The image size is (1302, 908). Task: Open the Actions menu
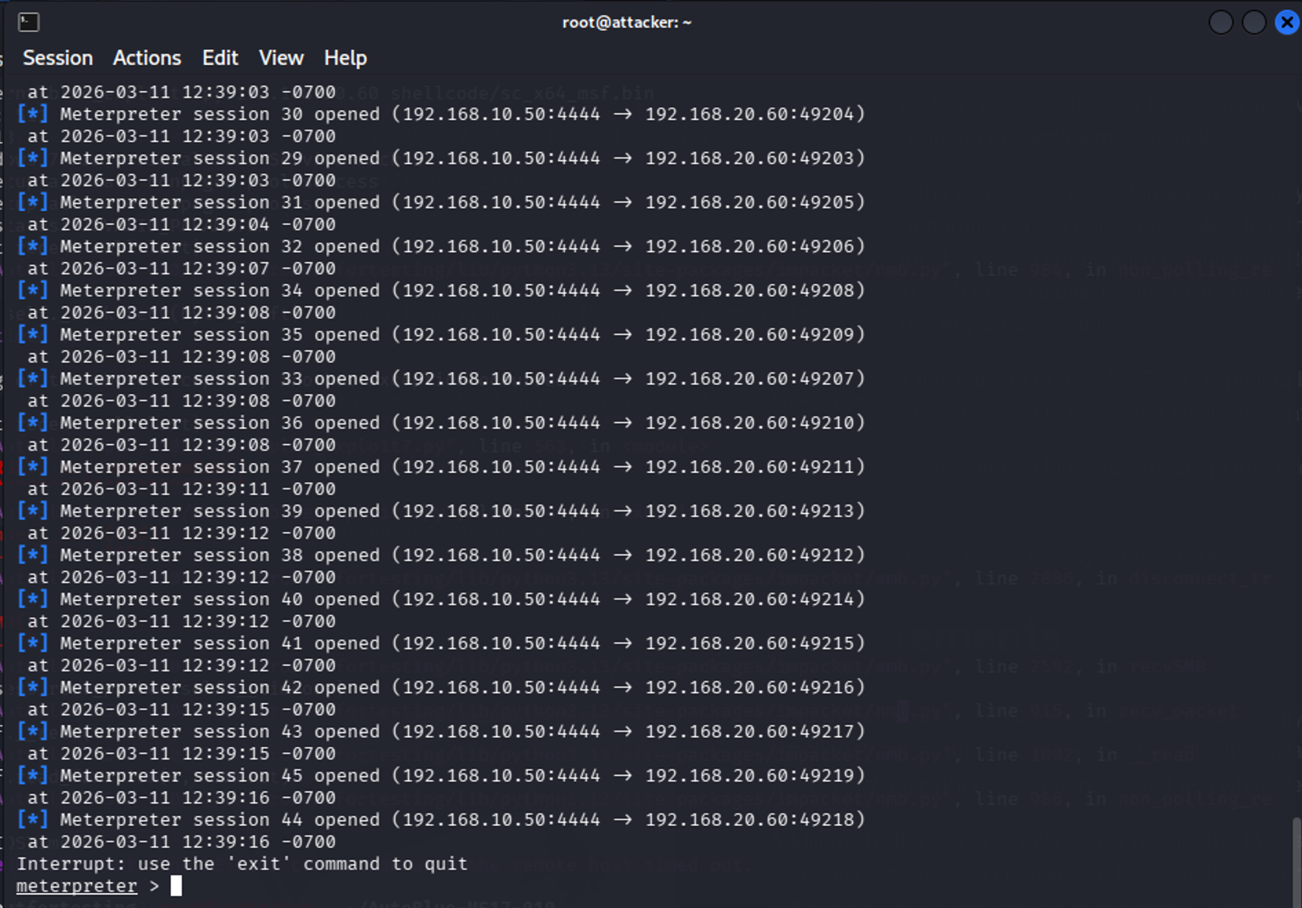click(x=147, y=57)
